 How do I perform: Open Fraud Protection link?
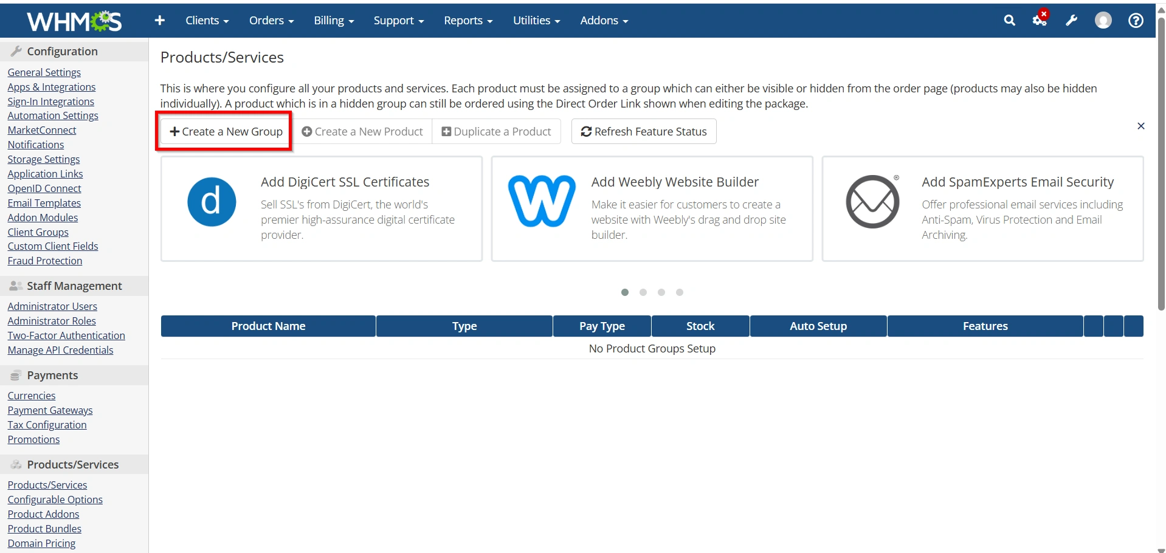[44, 261]
